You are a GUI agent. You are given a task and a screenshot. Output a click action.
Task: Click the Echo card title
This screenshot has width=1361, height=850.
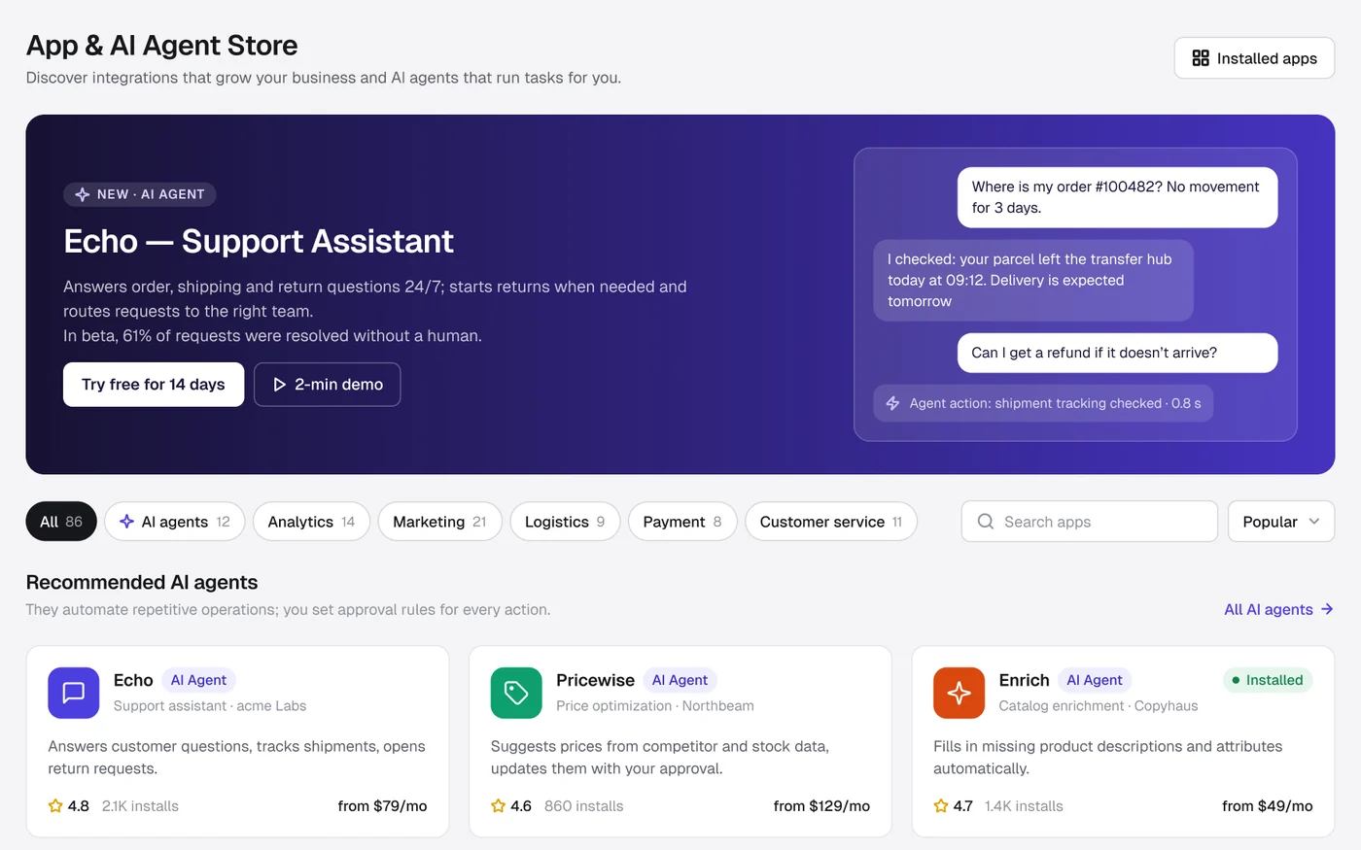(x=133, y=680)
